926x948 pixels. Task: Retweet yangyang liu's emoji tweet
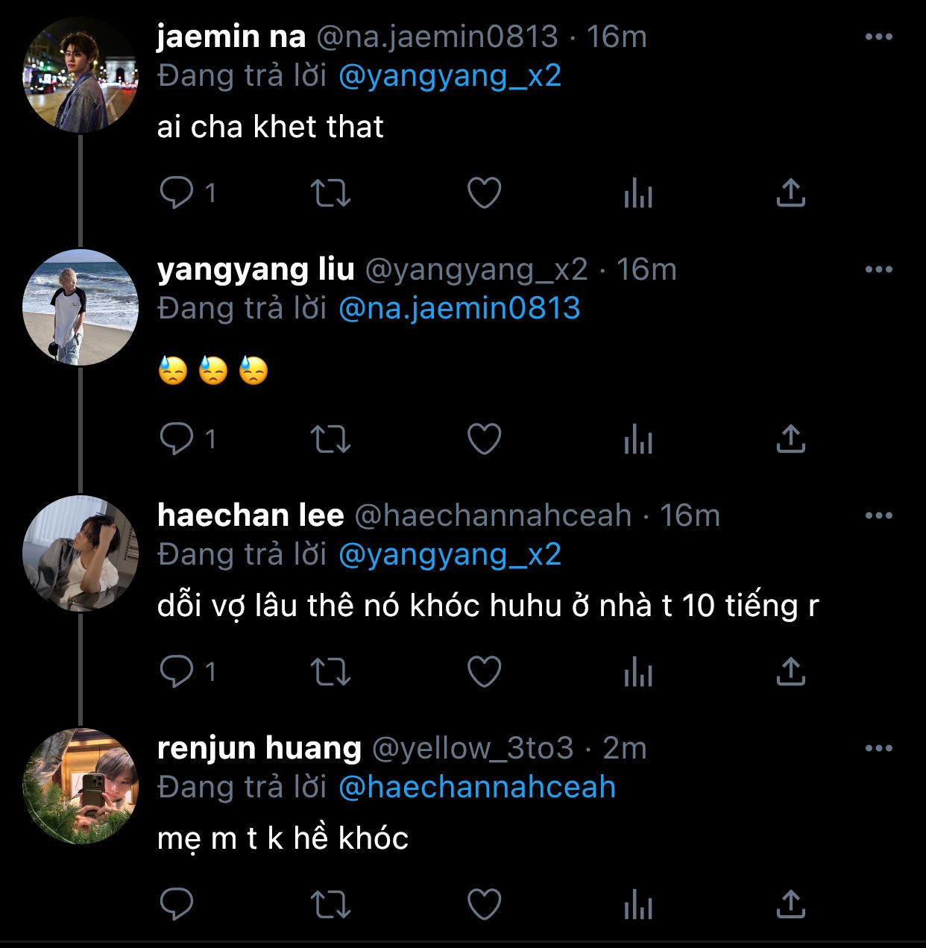coord(330,439)
